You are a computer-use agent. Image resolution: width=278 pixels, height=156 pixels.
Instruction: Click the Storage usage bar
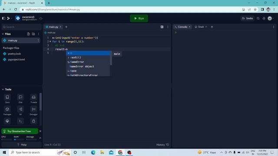(31, 140)
